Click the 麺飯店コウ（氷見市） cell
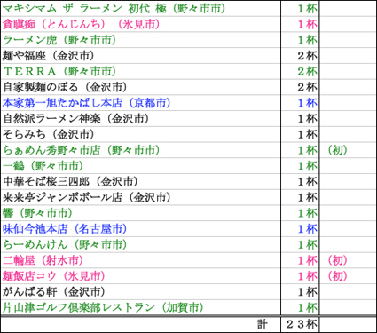The image size is (377, 333). coord(140,276)
